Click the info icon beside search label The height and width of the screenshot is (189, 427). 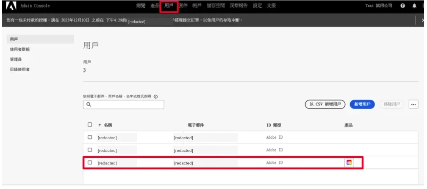pos(156,97)
